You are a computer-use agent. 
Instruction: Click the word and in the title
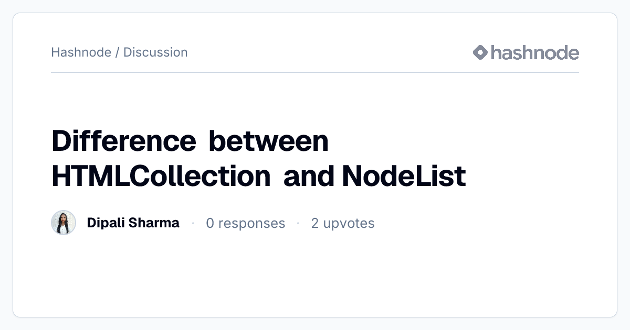[x=309, y=177]
